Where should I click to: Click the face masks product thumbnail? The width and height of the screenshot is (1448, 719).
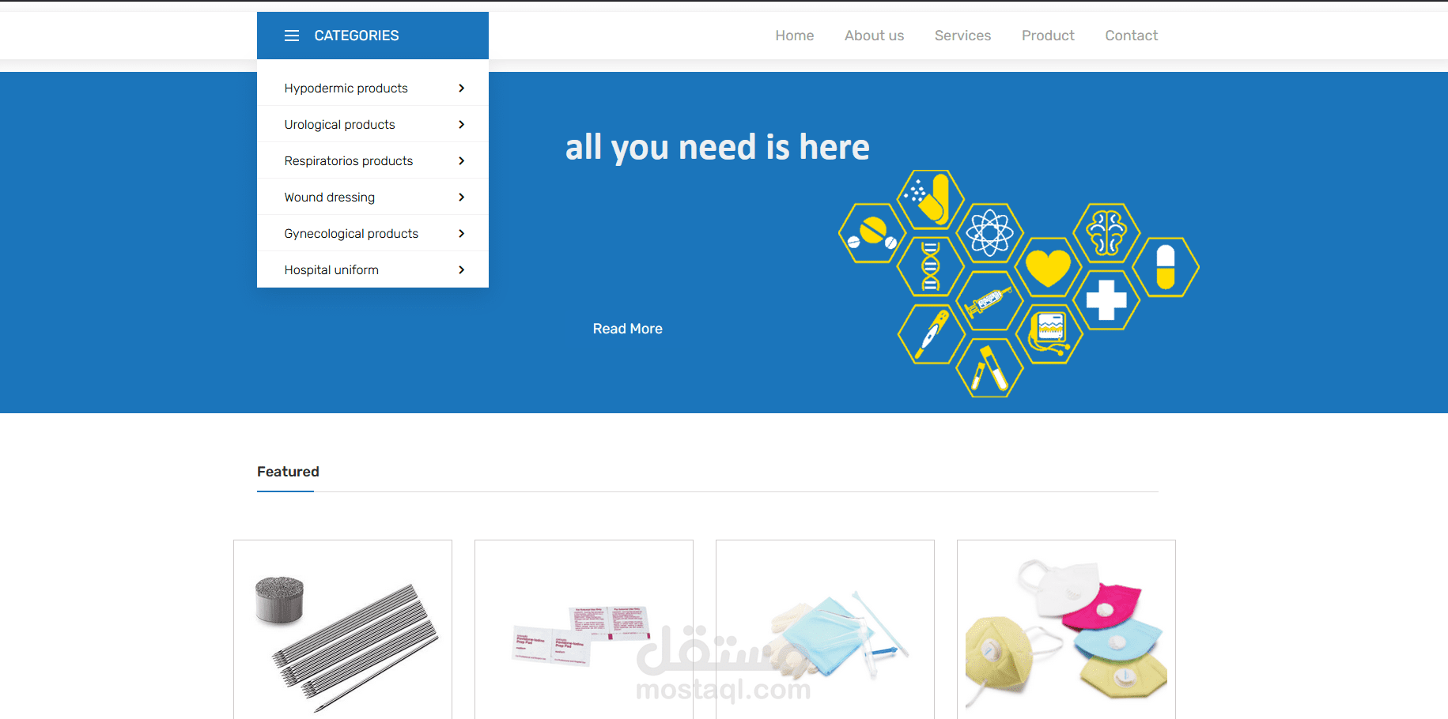click(1065, 629)
